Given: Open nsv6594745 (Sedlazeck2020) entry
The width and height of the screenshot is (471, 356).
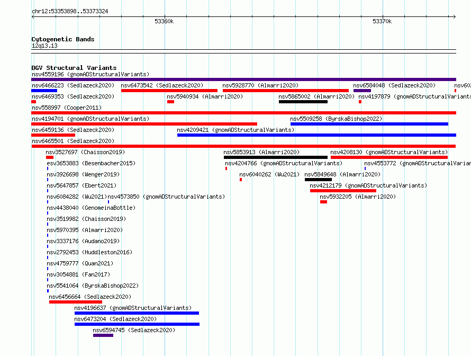Looking at the screenshot, I should click(134, 330).
